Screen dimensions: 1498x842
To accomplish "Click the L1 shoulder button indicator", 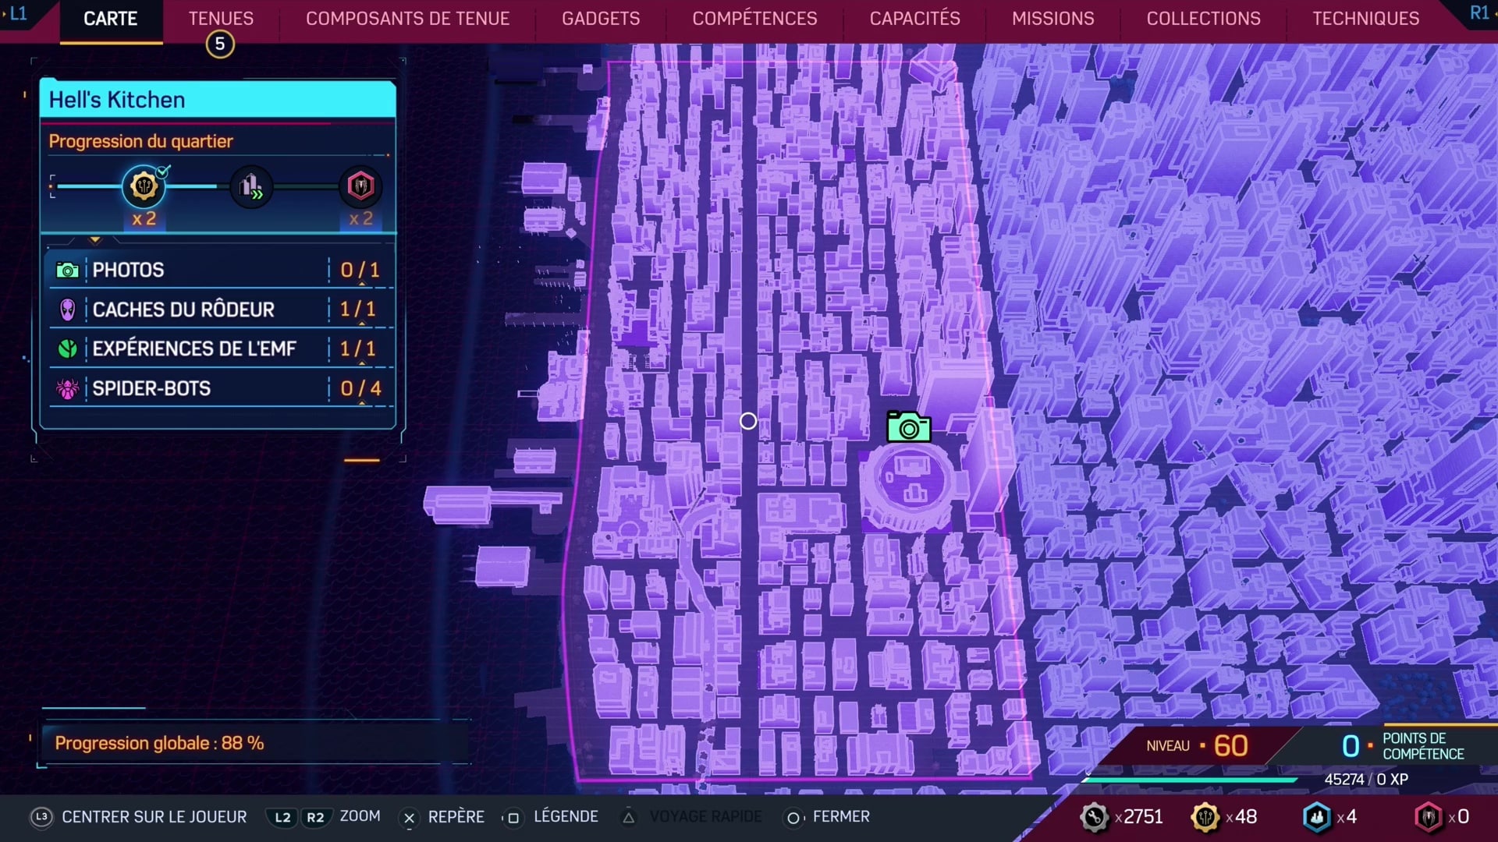I will tap(17, 14).
